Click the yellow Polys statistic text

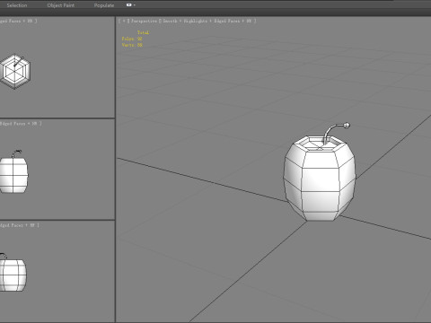click(132, 39)
